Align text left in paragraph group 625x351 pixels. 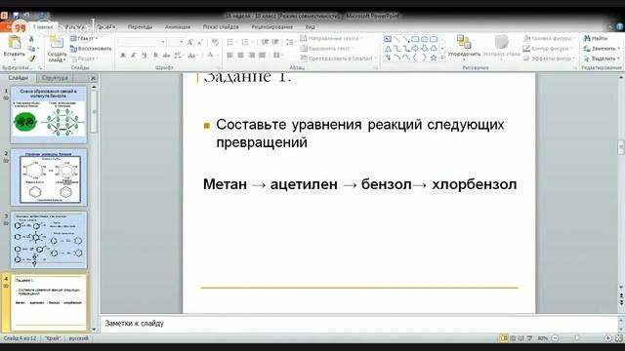[230, 56]
